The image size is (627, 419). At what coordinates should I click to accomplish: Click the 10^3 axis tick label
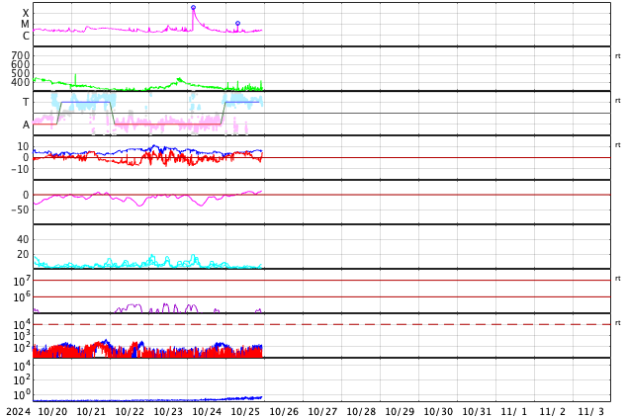pos(22,336)
